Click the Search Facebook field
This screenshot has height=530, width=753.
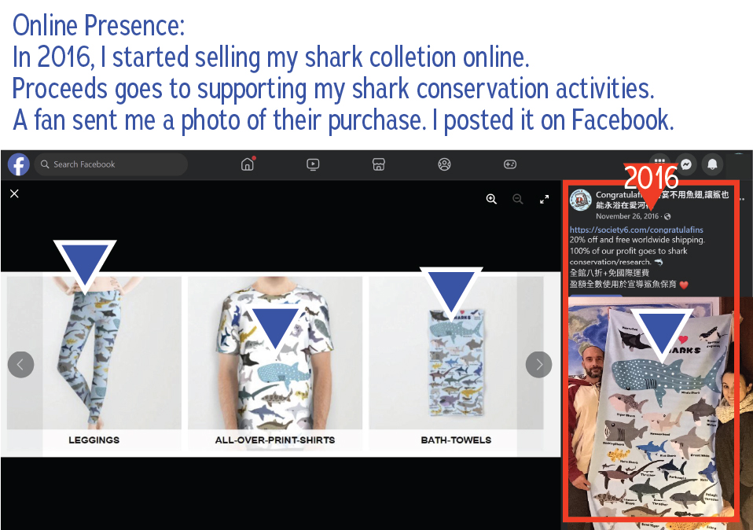(111, 164)
